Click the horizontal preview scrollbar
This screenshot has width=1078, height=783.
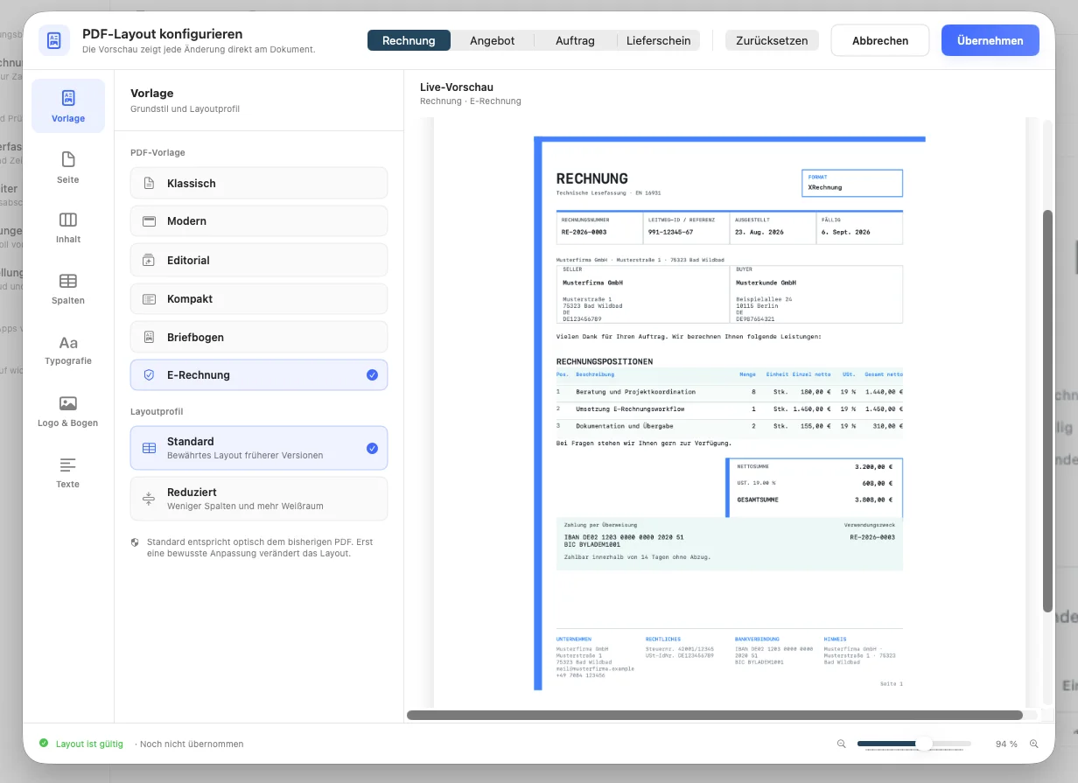pyautogui.click(x=715, y=715)
